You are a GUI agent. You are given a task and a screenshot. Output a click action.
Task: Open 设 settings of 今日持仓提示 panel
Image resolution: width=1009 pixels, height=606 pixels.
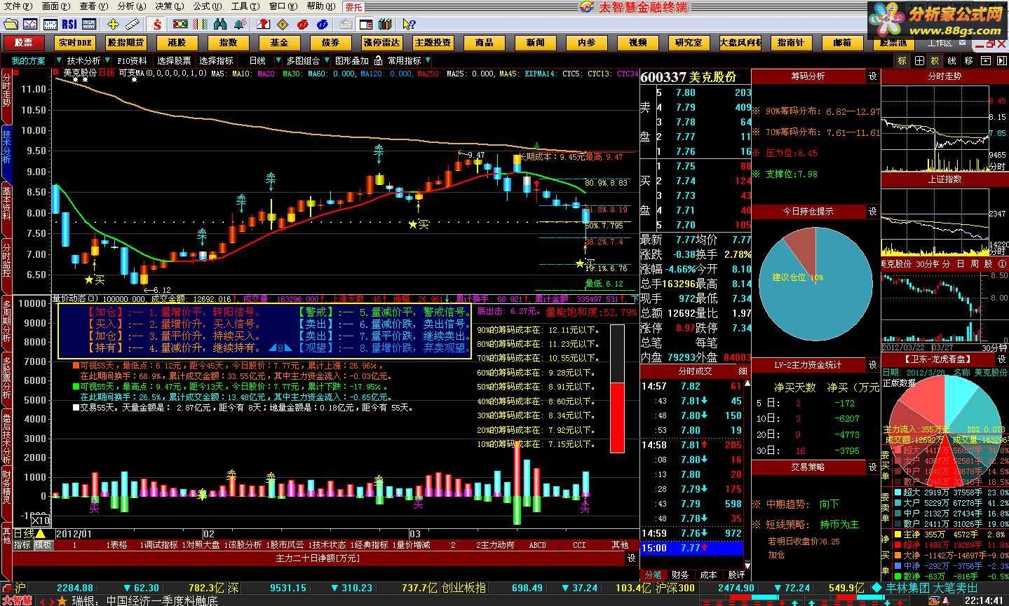[x=872, y=211]
